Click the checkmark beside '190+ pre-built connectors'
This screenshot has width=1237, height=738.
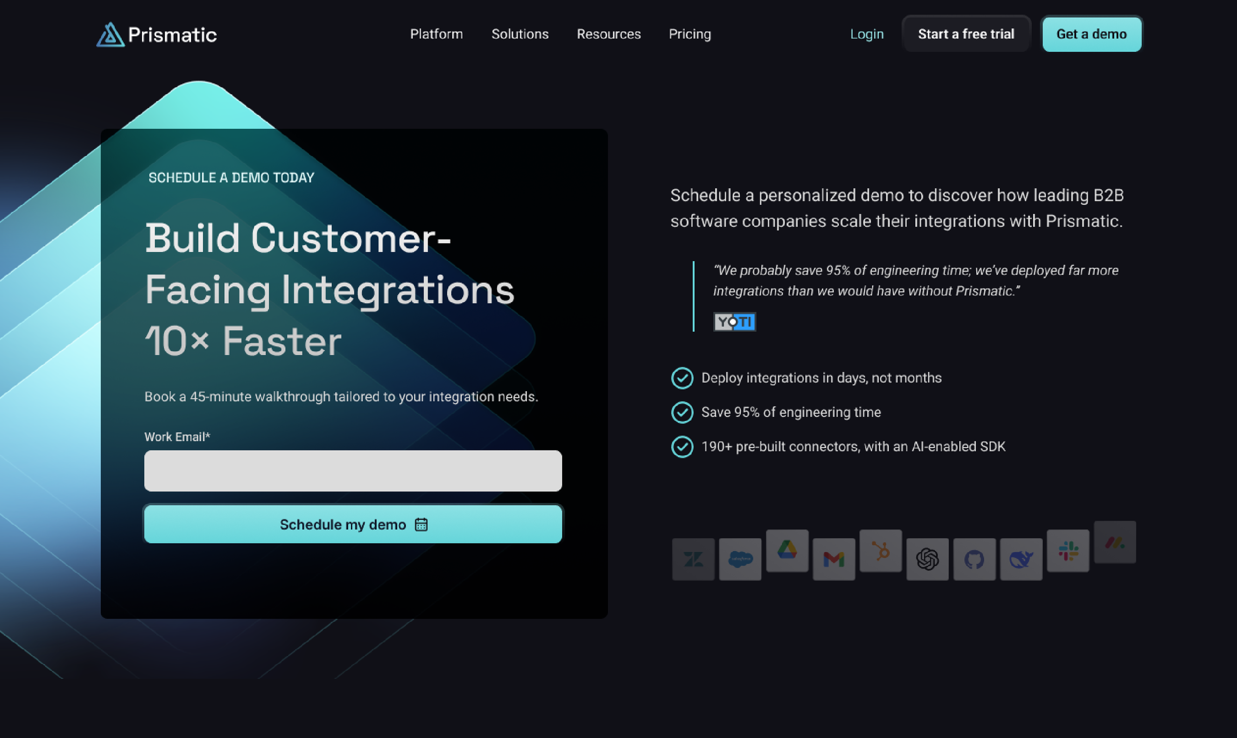click(x=682, y=447)
